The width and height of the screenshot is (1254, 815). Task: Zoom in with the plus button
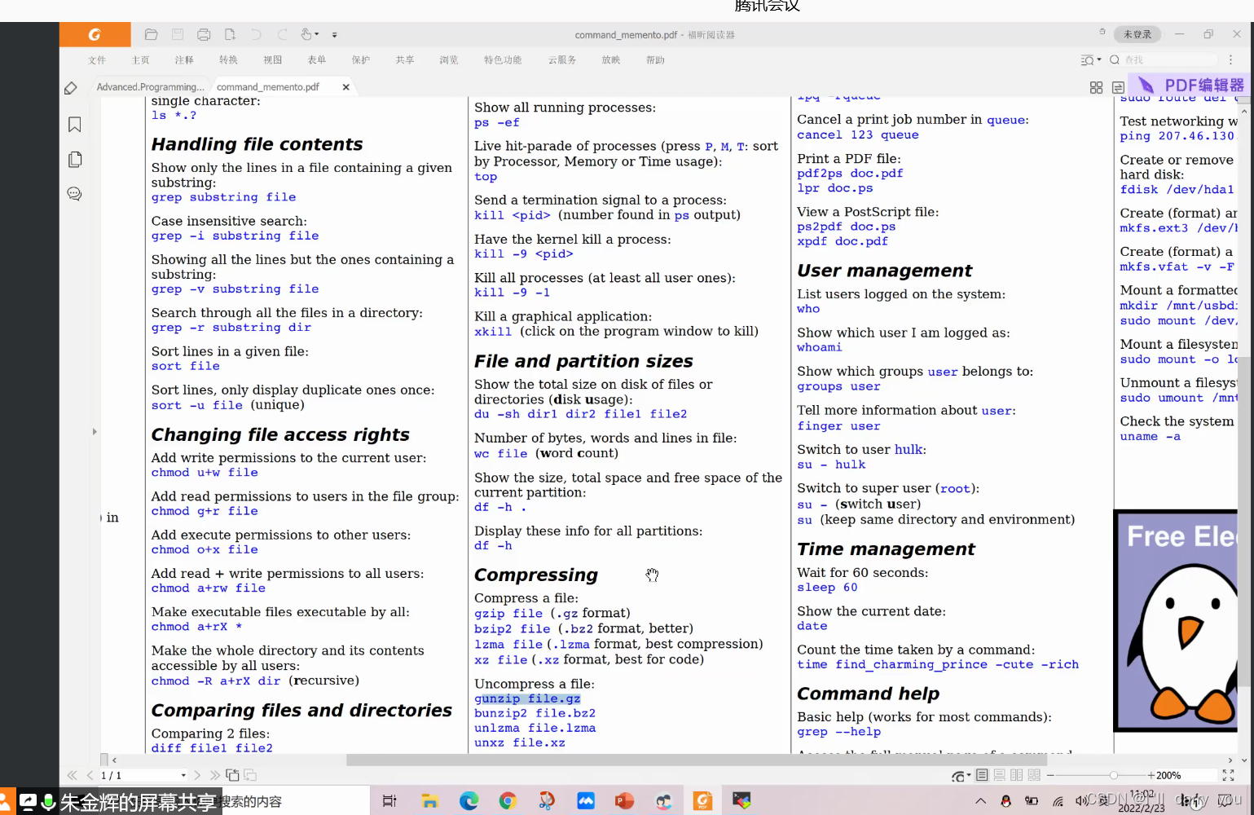pyautogui.click(x=1151, y=775)
